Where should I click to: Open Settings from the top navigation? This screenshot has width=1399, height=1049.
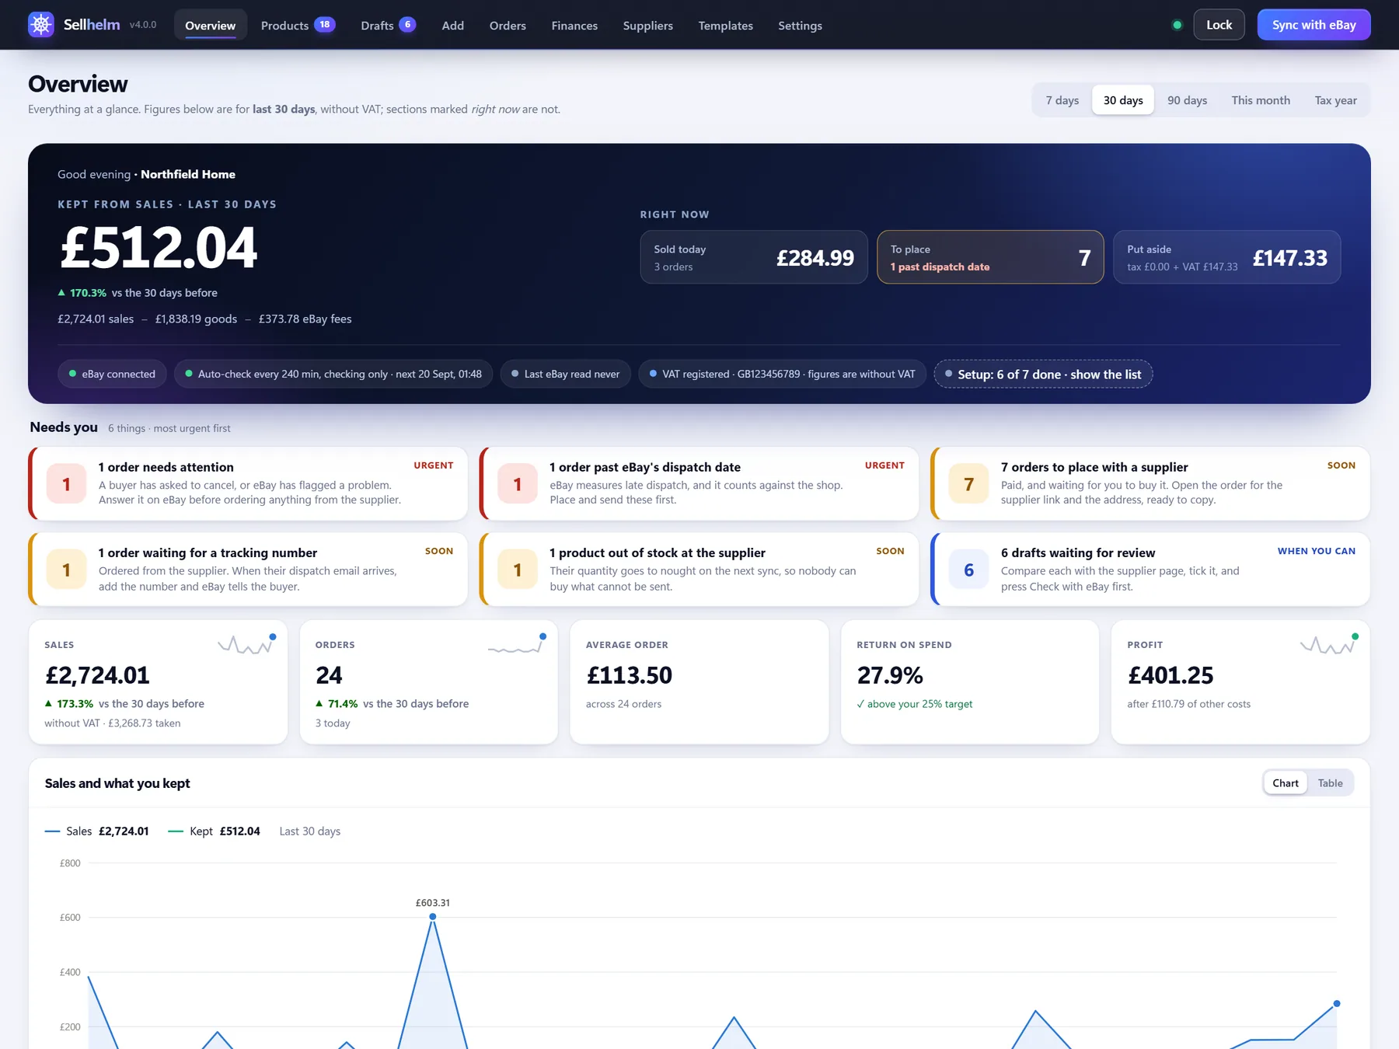coord(800,25)
